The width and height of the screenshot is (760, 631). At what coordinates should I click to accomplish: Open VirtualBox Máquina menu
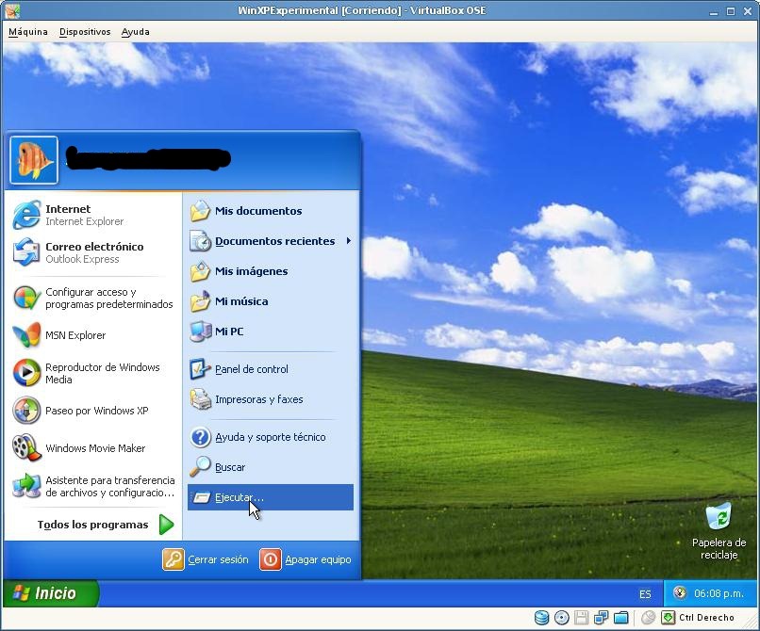pos(28,32)
